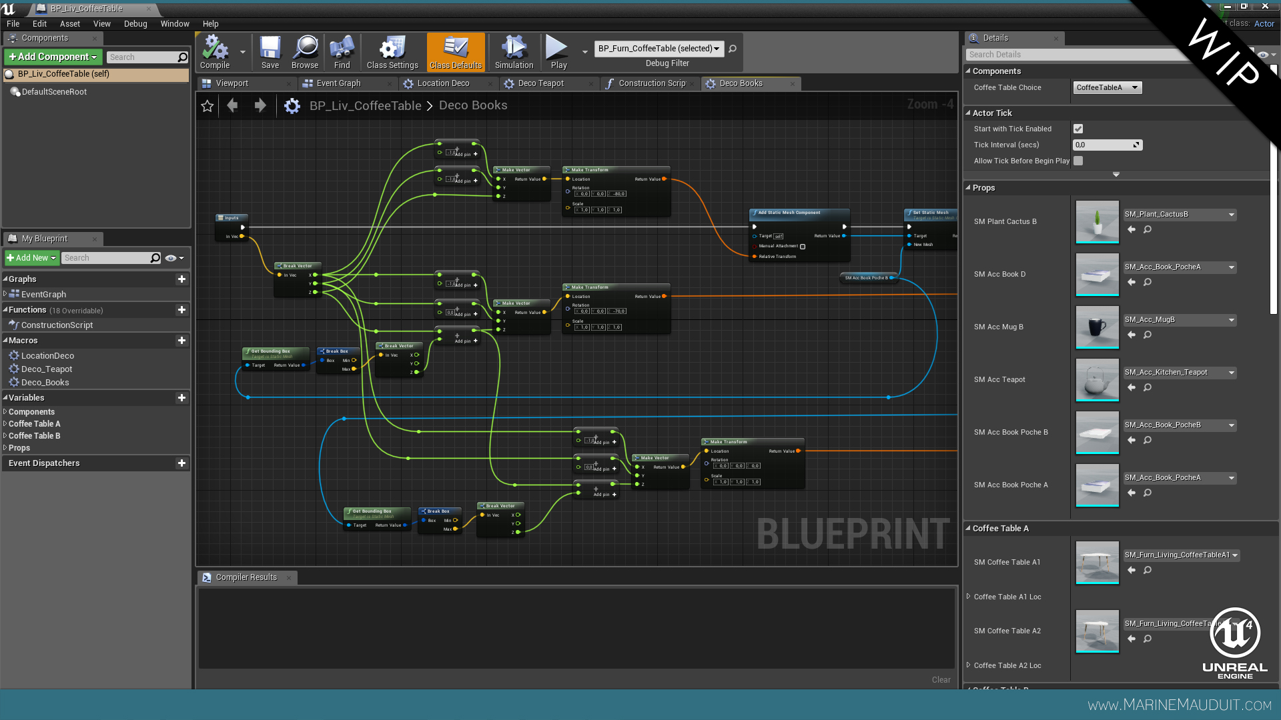Open the SM_Plant_CactusB asset dropdown
The width and height of the screenshot is (1281, 720).
coord(1180,215)
